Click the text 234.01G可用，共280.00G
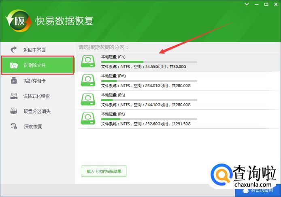Screen dimensions: 281x197 168,86
